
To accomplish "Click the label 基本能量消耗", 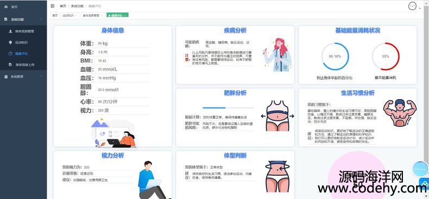I will point(385,78).
